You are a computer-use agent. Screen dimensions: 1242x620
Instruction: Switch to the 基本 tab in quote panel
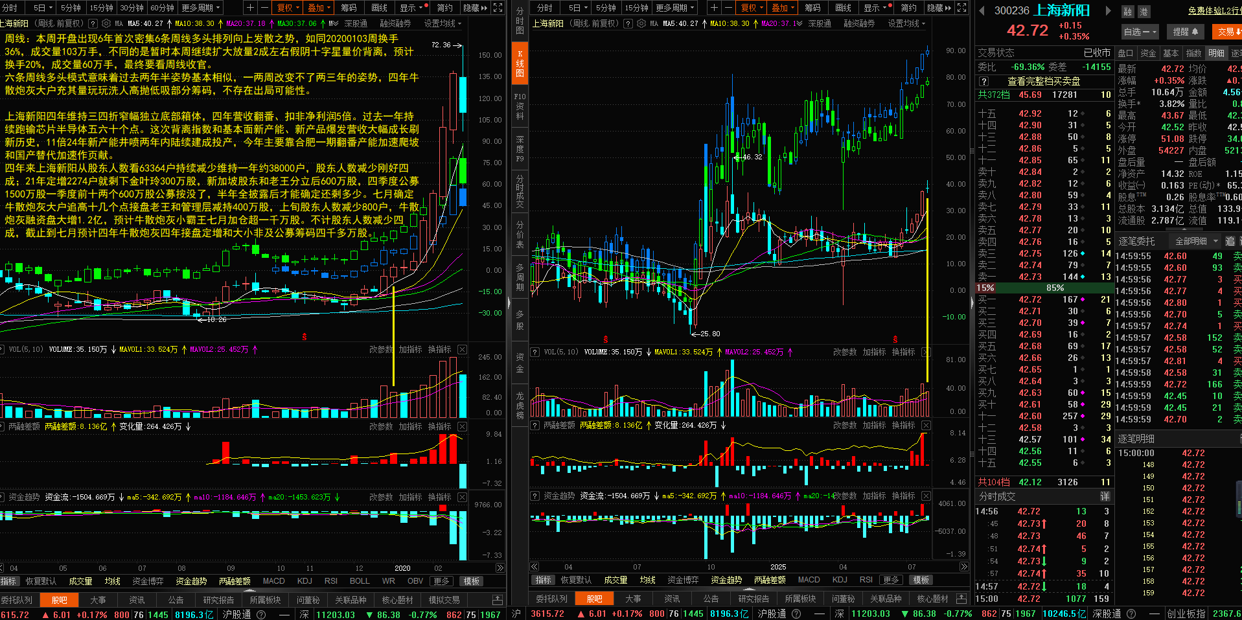[1171, 53]
